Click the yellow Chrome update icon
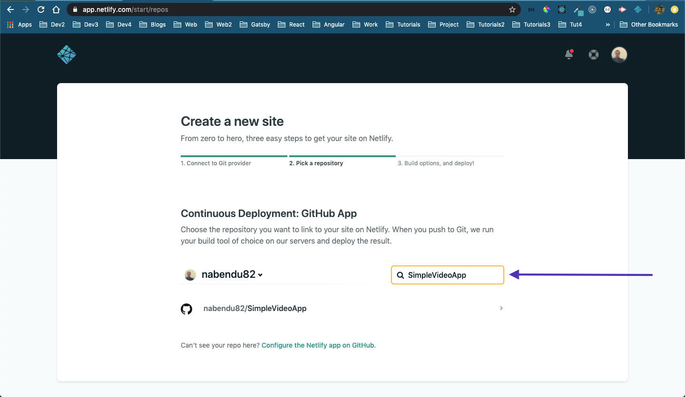 pyautogui.click(x=674, y=9)
